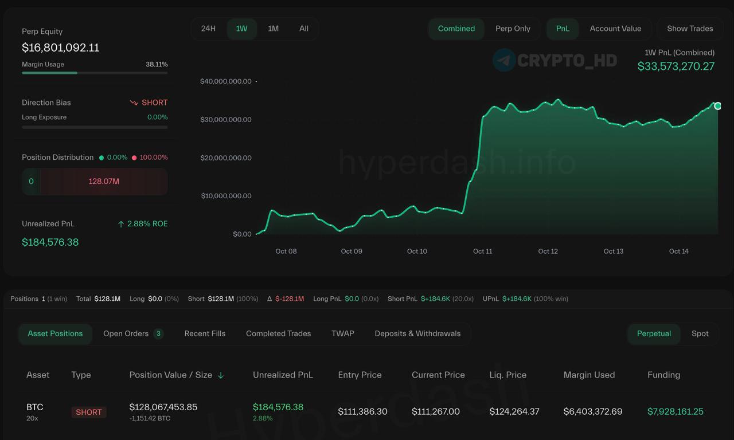Click the TWAP tab
Image resolution: width=734 pixels, height=440 pixels.
(342, 333)
